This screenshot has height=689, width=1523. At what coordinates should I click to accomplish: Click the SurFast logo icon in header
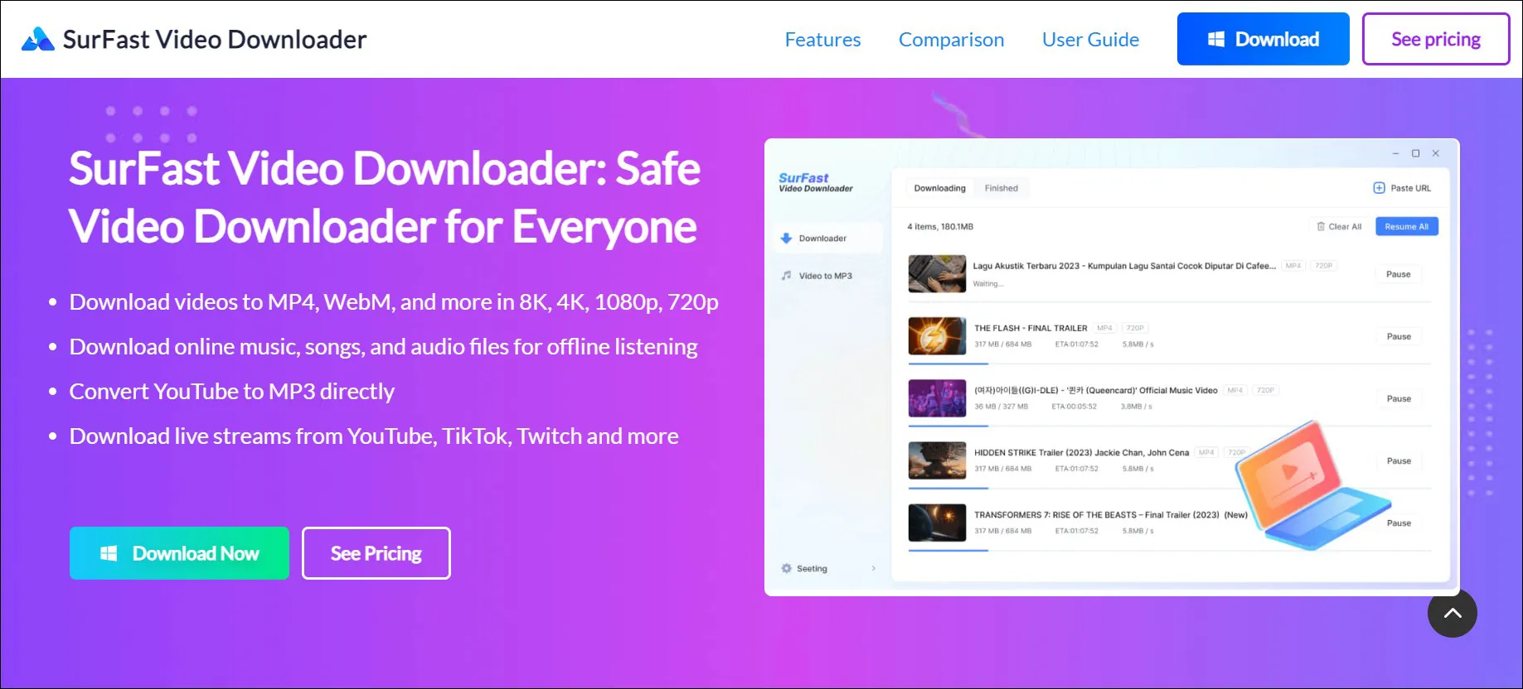pyautogui.click(x=38, y=39)
